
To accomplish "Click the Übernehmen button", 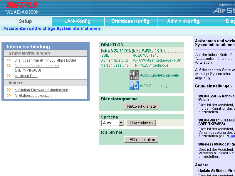I will [x=141, y=123].
